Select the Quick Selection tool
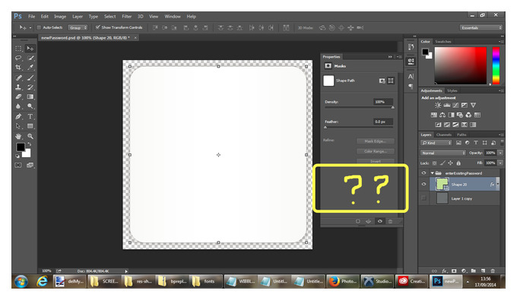Screen dimensions: 517x300 tap(30, 58)
